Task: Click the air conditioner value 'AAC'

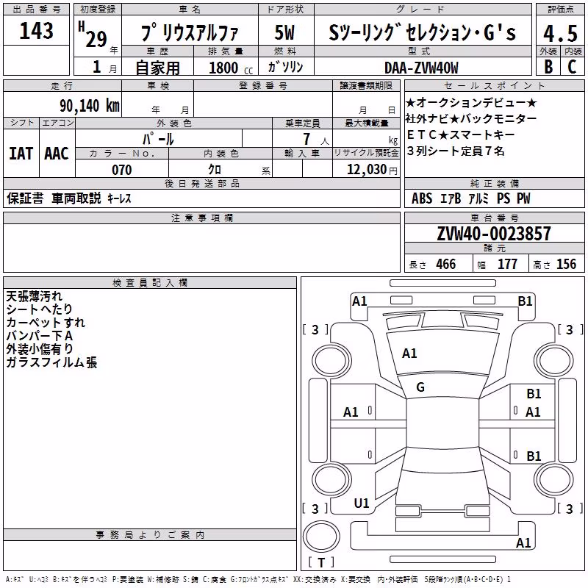Action: pos(57,154)
